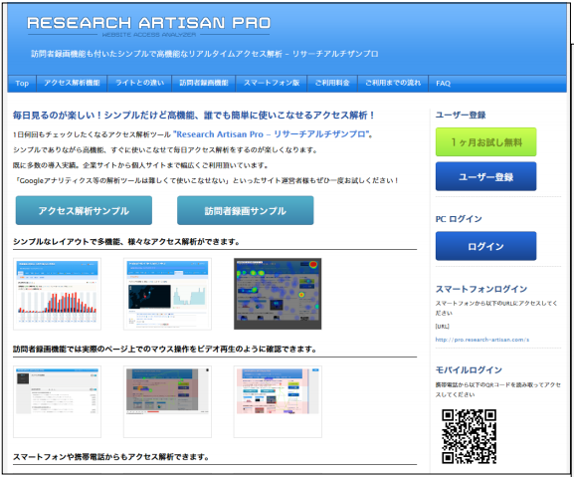Image resolution: width=574 pixels, height=477 pixels.
Task: Go to the 訪問者録画機能 tab
Action: pyautogui.click(x=204, y=84)
